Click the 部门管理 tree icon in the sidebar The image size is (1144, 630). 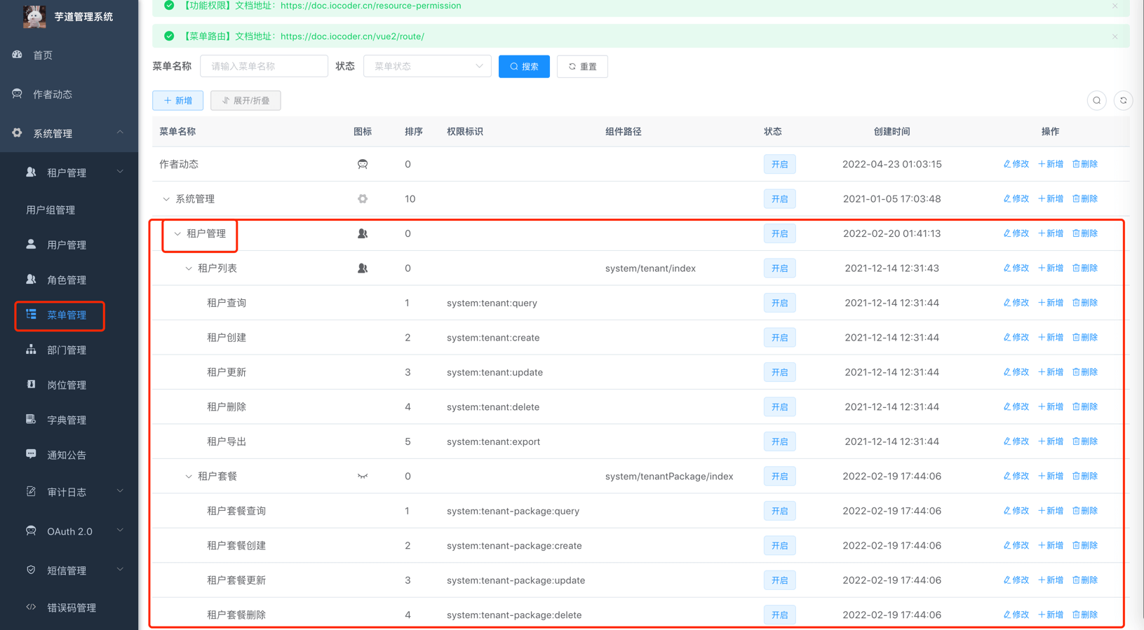pyautogui.click(x=31, y=350)
